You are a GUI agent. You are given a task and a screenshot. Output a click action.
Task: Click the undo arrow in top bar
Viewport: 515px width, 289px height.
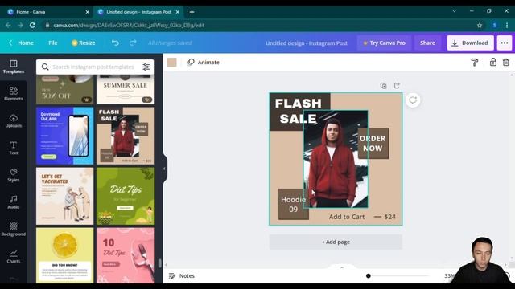click(115, 43)
